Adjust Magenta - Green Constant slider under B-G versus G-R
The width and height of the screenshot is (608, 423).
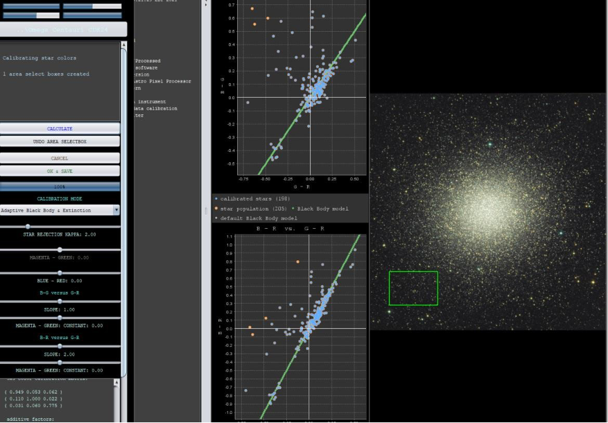pyautogui.click(x=60, y=318)
